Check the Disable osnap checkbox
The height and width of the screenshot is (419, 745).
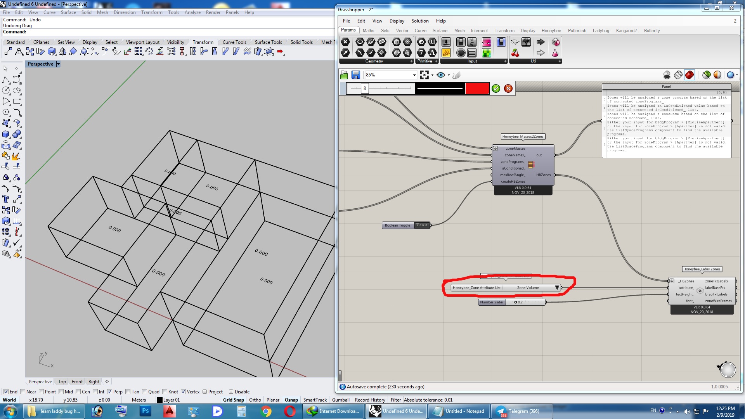tap(231, 391)
